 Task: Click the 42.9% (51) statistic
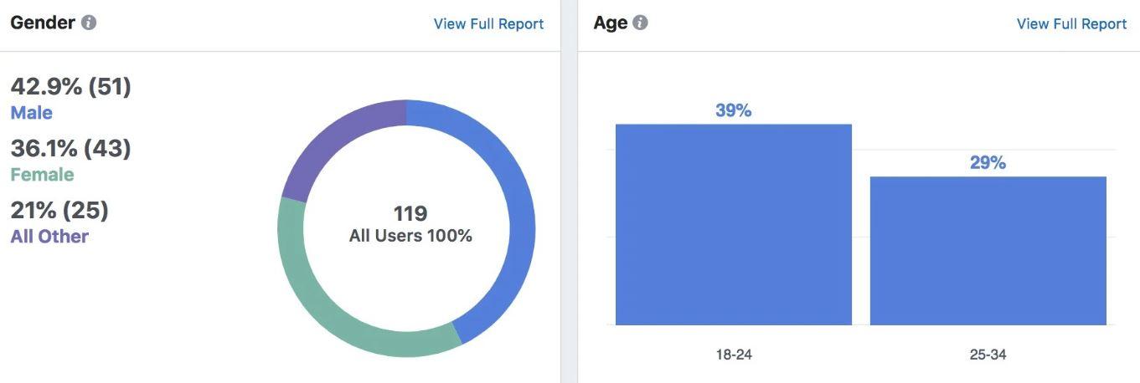click(x=70, y=86)
